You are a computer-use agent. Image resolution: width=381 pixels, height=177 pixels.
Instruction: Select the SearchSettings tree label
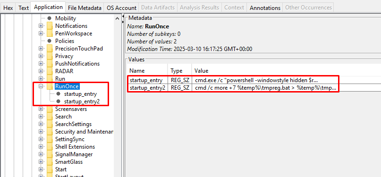click(x=73, y=124)
